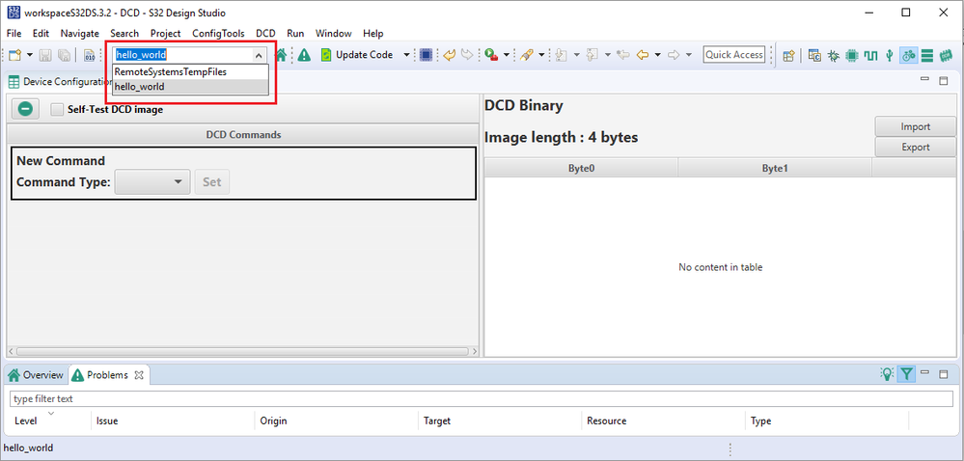Click the green minus remove command button
Screen dimensions: 964x461
pos(25,109)
